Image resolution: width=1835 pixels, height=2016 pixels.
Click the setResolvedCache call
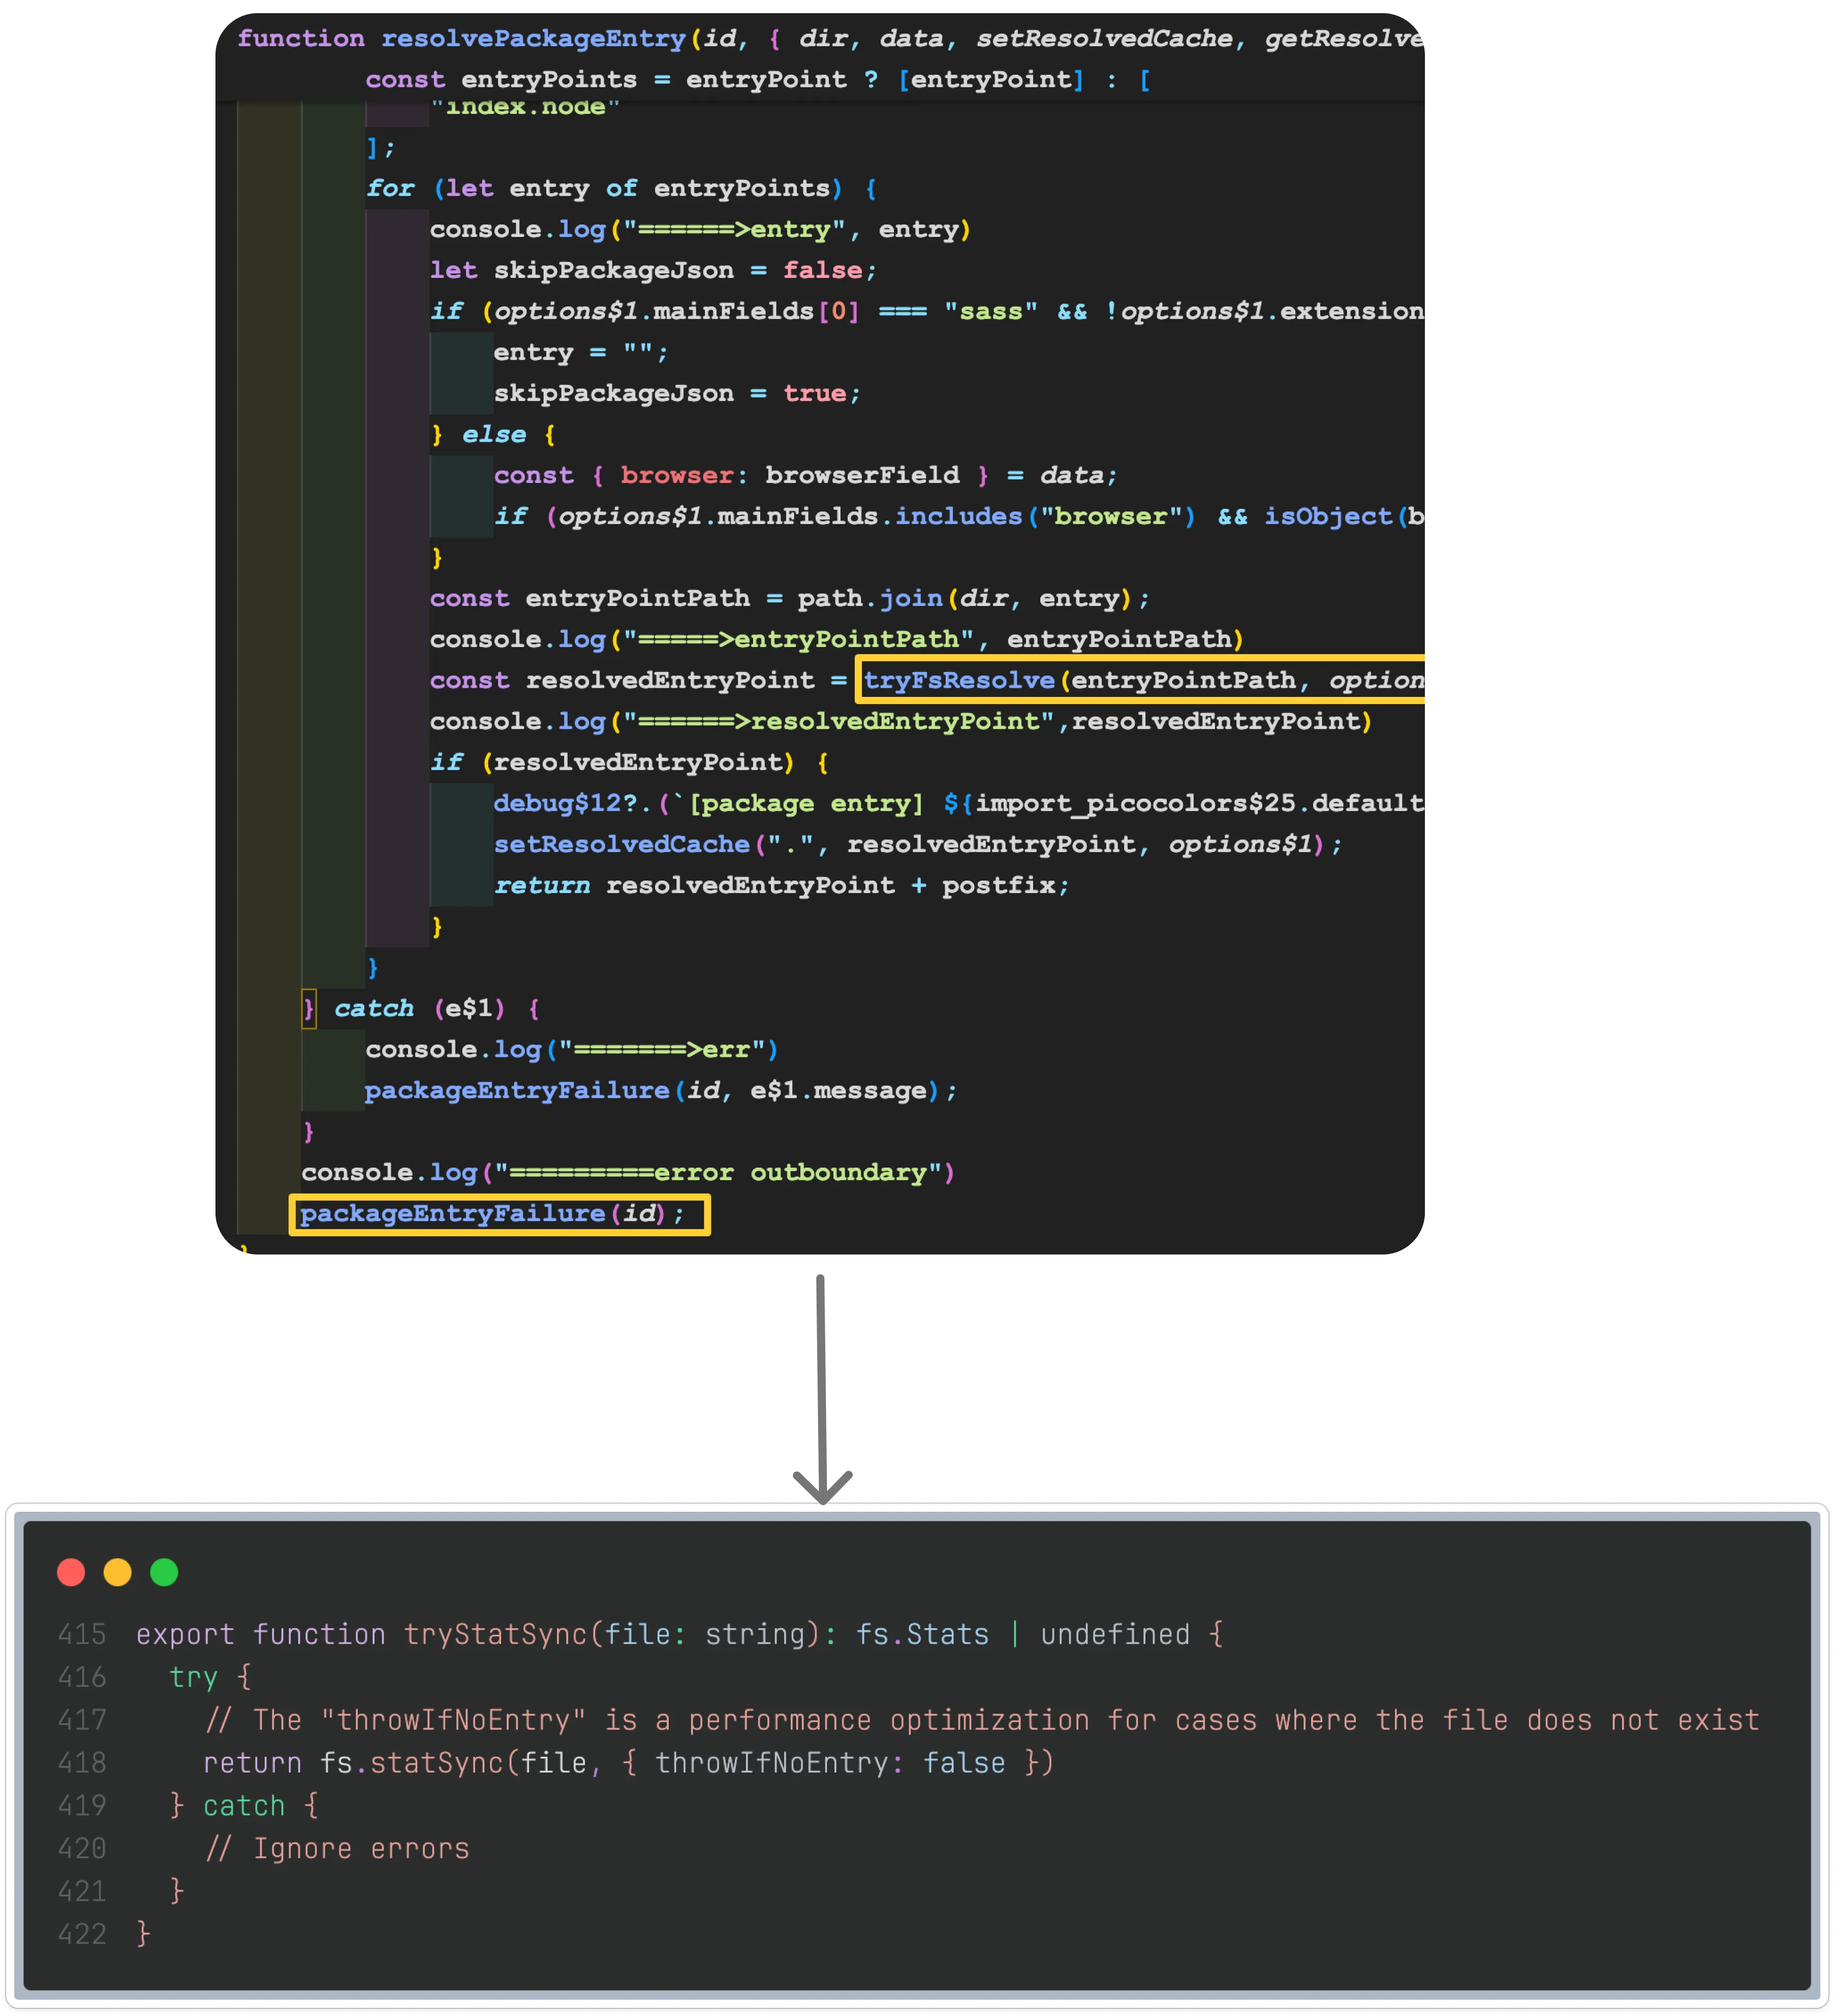(x=620, y=845)
